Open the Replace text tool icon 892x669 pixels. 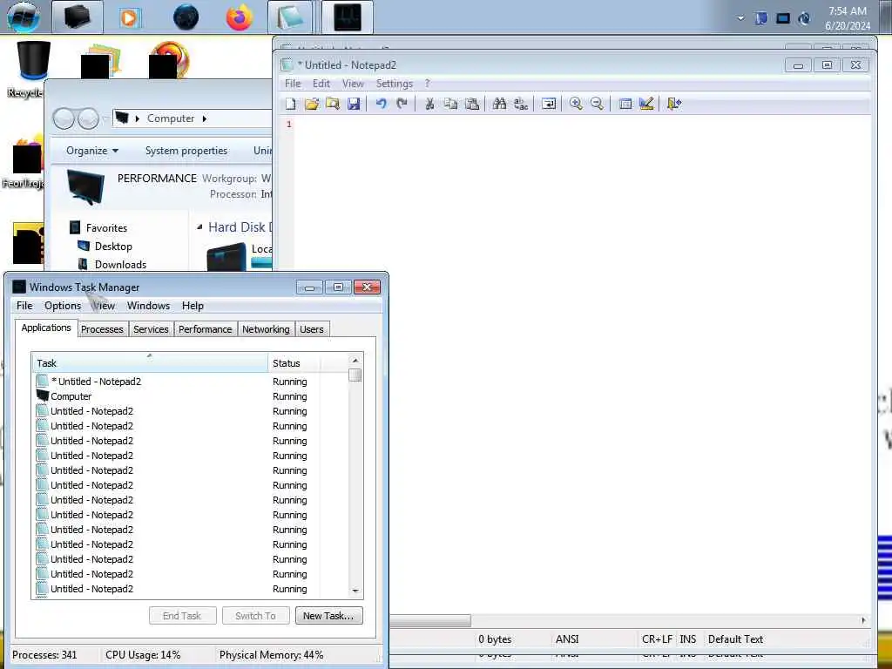[x=521, y=104]
